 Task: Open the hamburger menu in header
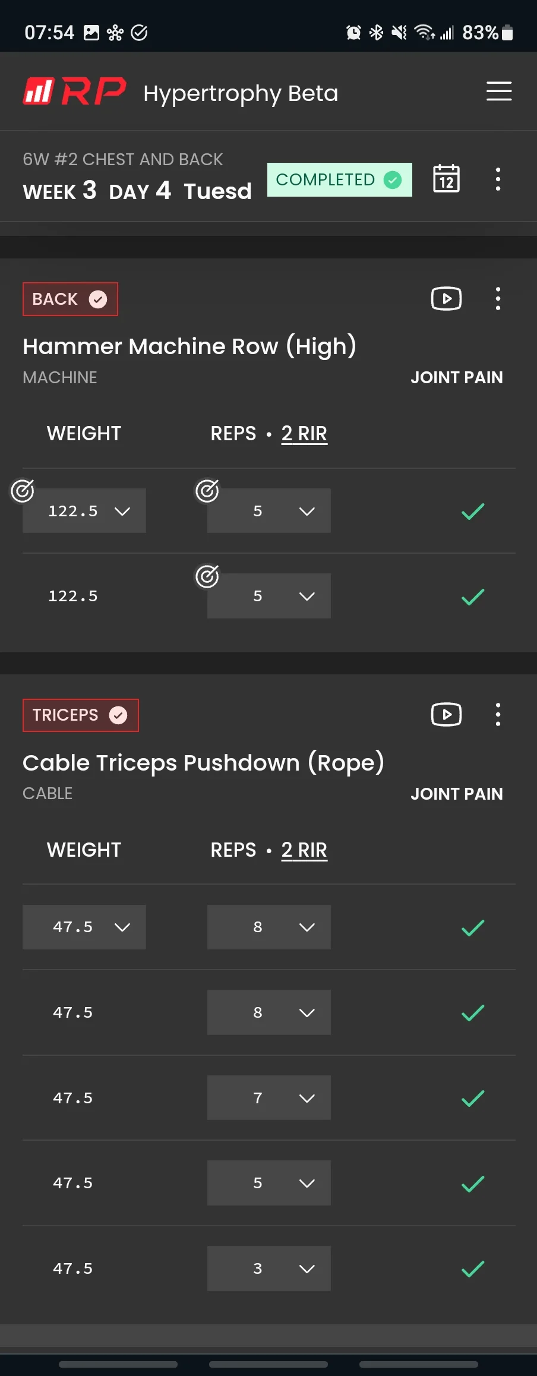point(499,91)
